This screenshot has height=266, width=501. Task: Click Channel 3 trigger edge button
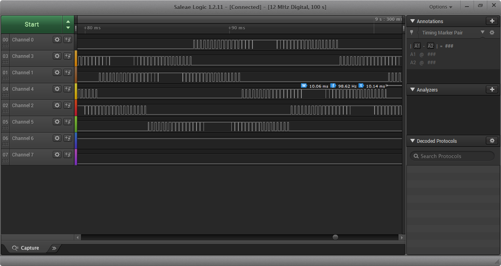click(68, 56)
